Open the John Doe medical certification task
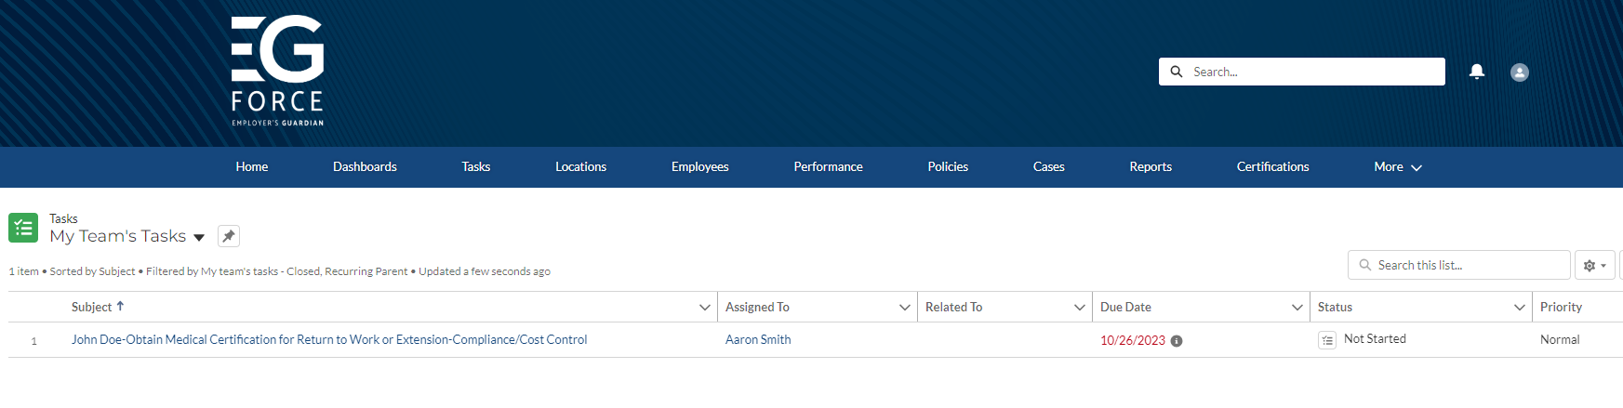1623x408 pixels. click(x=329, y=340)
